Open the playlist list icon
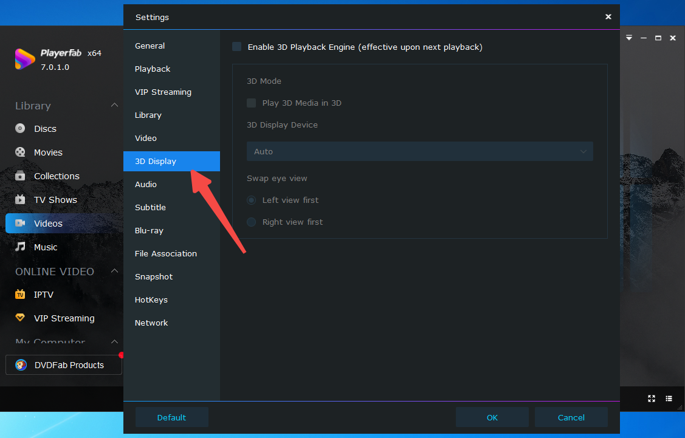This screenshot has width=685, height=438. point(669,399)
